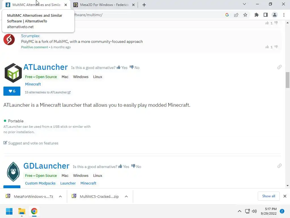Like ATLauncher with heart 6 button
The image size is (290, 218).
click(x=12, y=91)
